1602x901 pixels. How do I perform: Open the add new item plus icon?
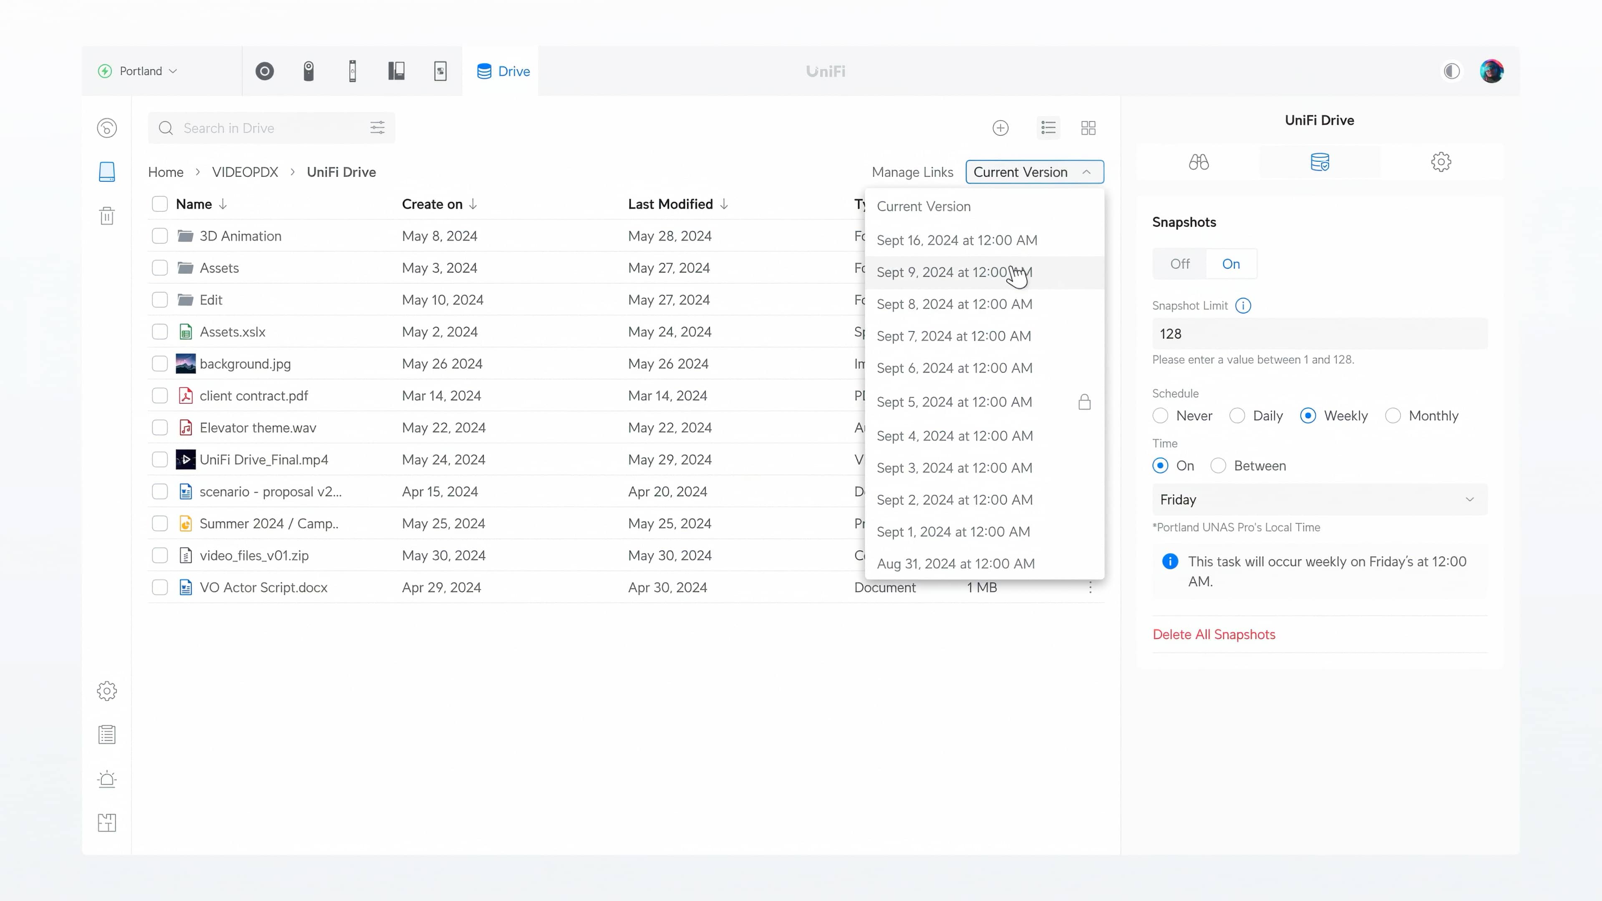tap(1000, 128)
